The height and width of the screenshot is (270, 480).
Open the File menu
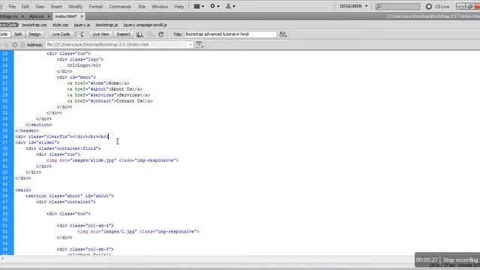click(12, 7)
